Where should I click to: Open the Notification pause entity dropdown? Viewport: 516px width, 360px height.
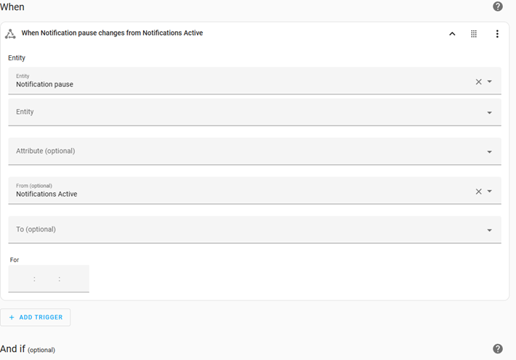[x=490, y=81]
